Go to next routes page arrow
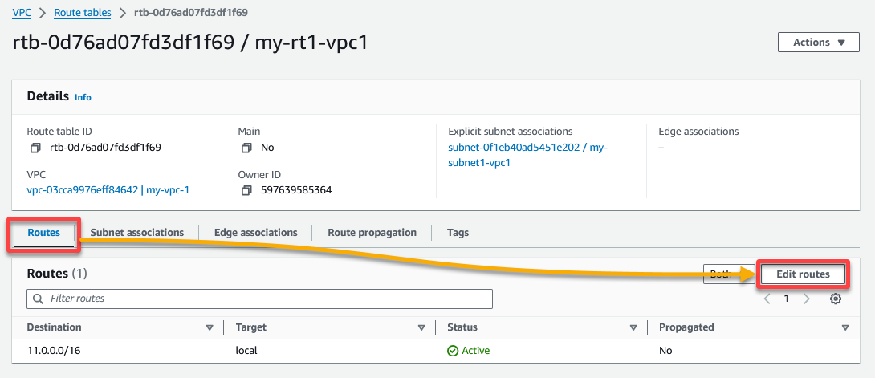The image size is (875, 378). 806,299
